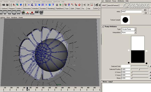Open the Rendering shelf tab
This screenshot has width=151, height=92.
coord(51,9)
